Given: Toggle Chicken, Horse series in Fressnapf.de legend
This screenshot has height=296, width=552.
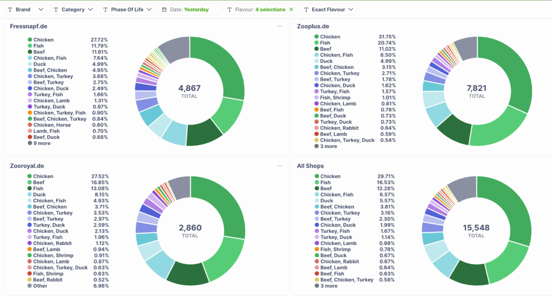Looking at the screenshot, I should (51, 125).
